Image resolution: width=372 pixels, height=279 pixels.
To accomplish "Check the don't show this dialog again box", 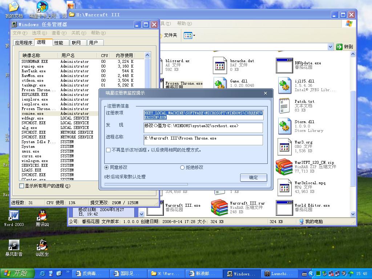I will (x=108, y=150).
